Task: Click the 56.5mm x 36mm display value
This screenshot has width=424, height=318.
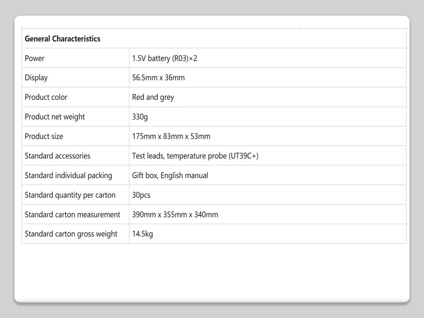Action: pos(158,78)
